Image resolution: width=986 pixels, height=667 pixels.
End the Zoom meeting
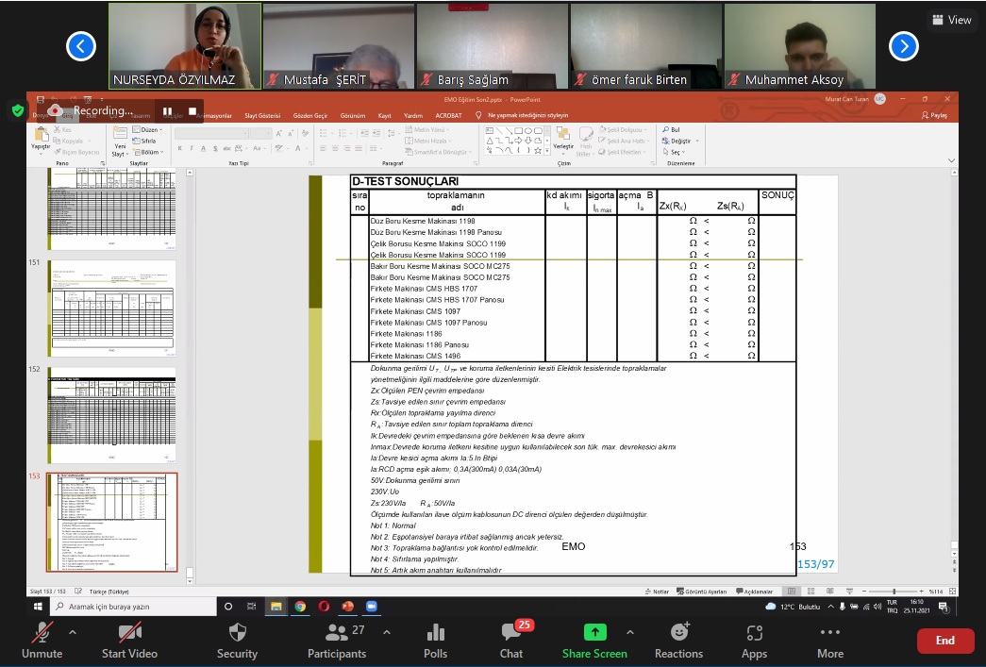click(944, 641)
